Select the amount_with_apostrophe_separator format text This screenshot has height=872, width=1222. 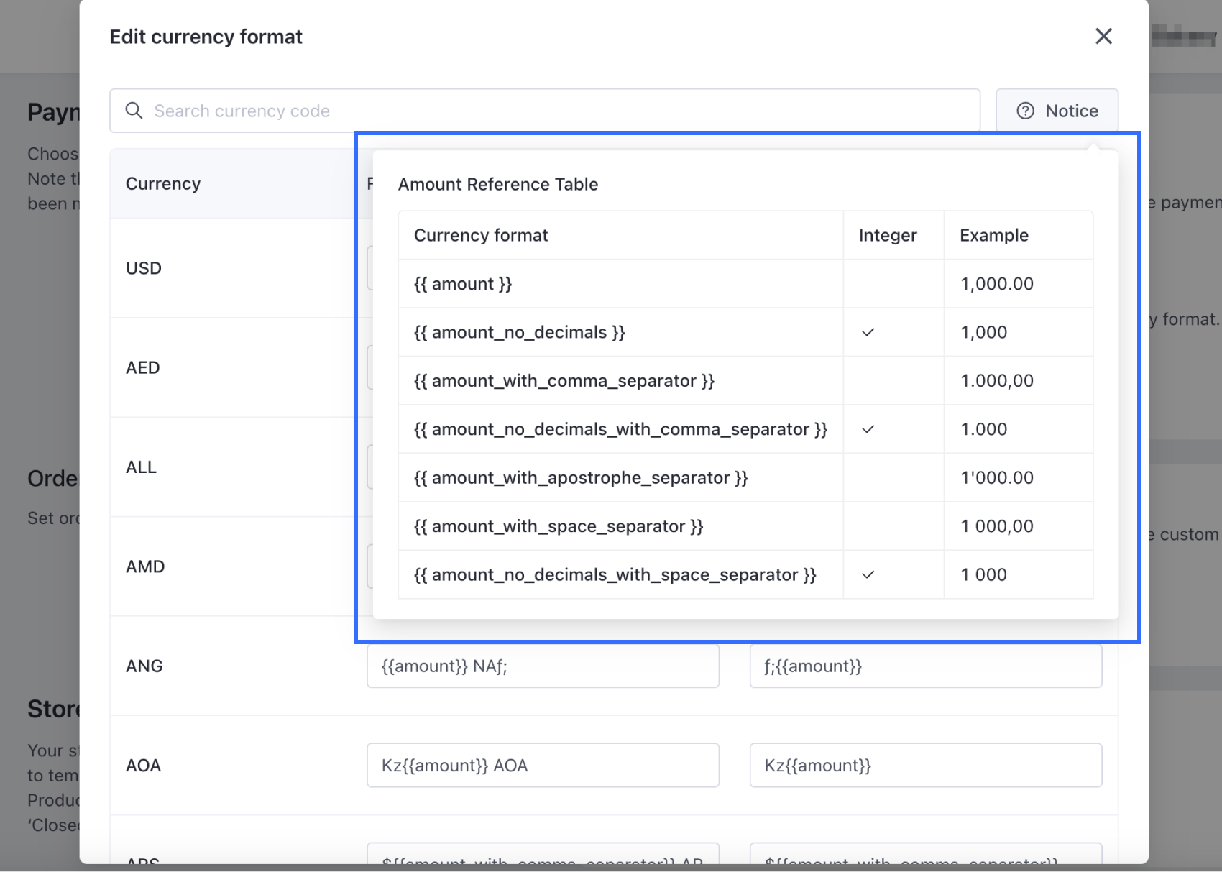(581, 477)
